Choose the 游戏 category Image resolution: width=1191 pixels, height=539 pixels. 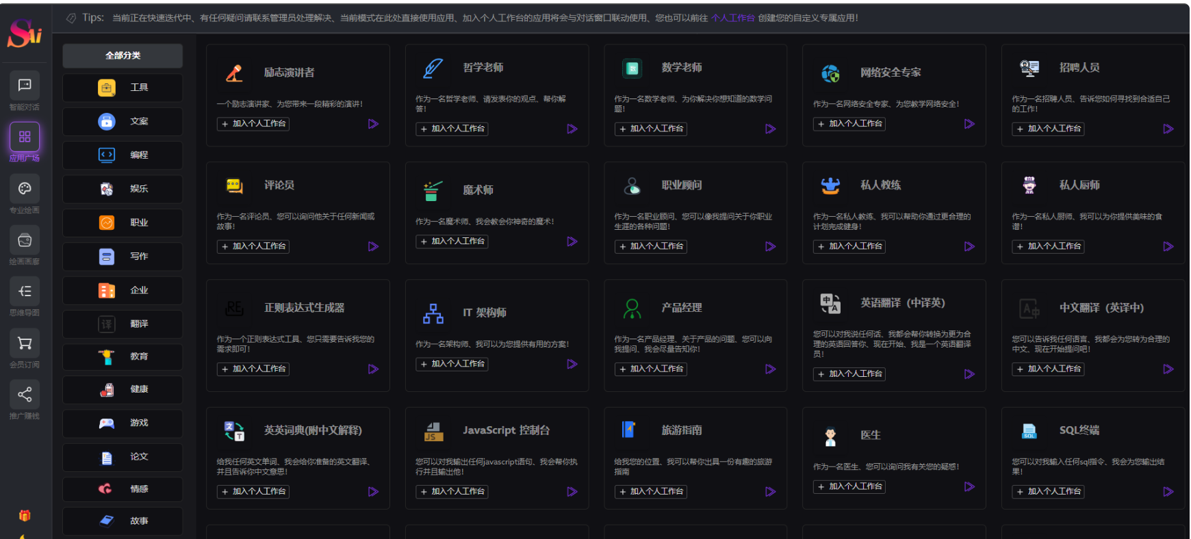click(123, 423)
